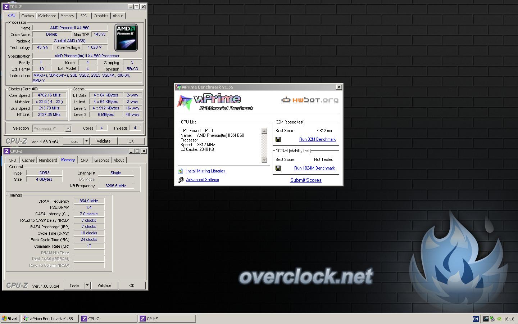Click the taskbar clock showing 16:18
Viewport: 518px width, 324px height.
click(x=509, y=319)
